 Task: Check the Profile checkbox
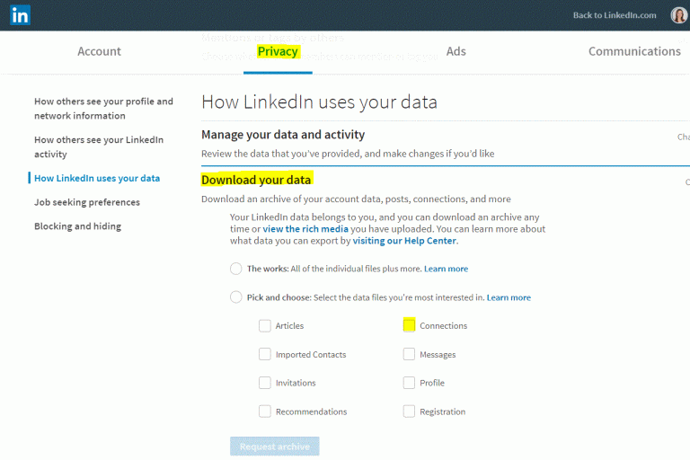coord(409,383)
